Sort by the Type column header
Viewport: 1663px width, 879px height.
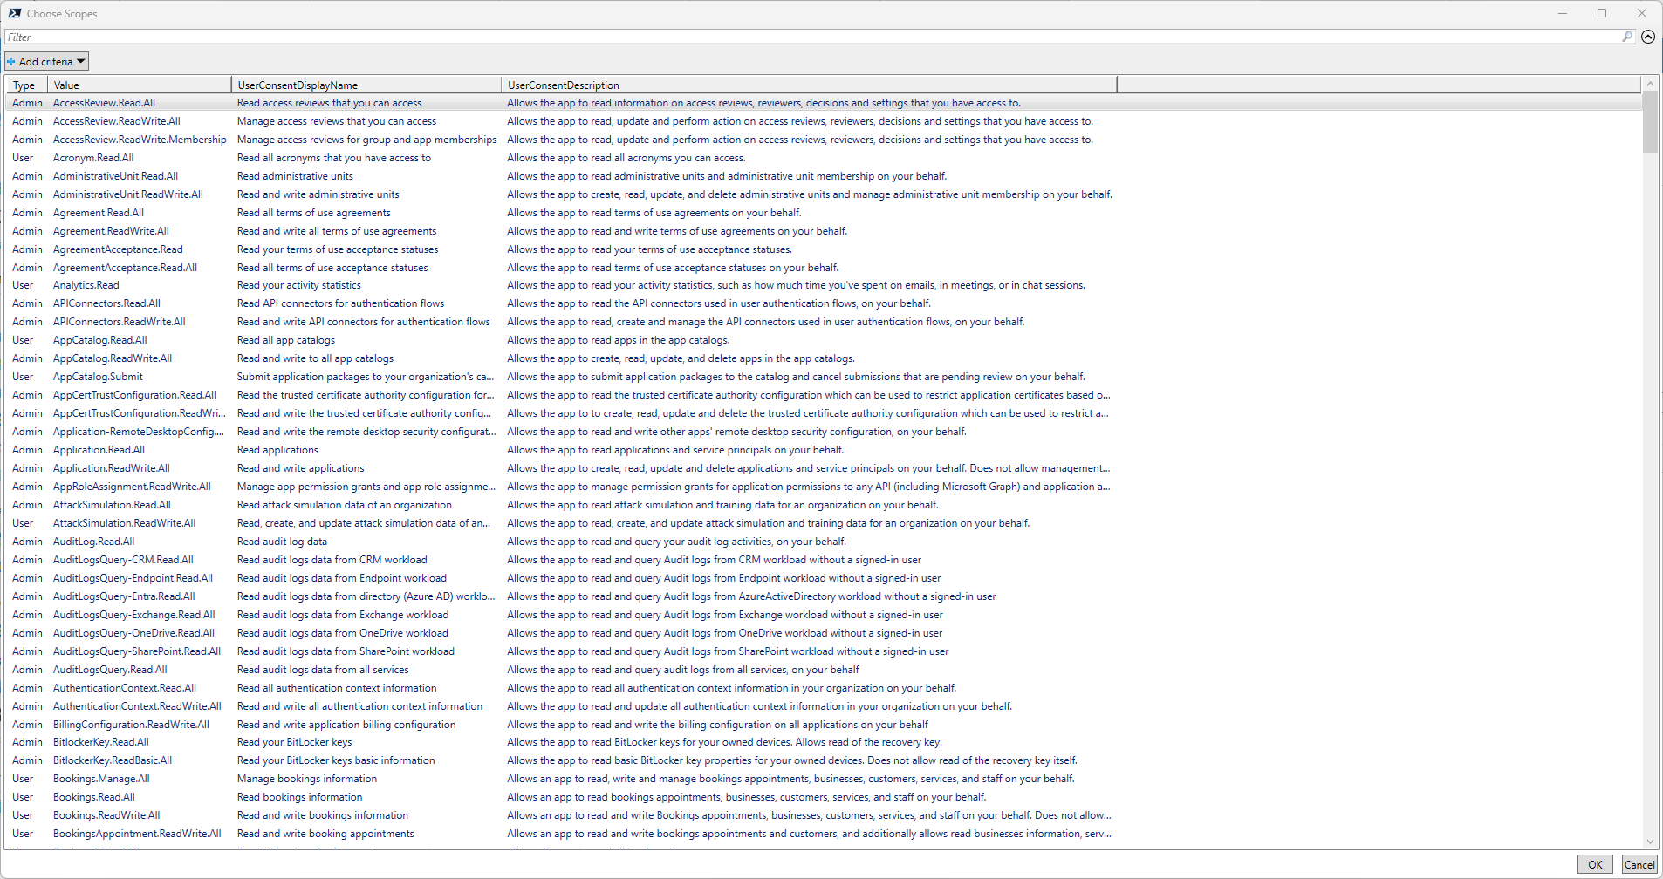25,85
